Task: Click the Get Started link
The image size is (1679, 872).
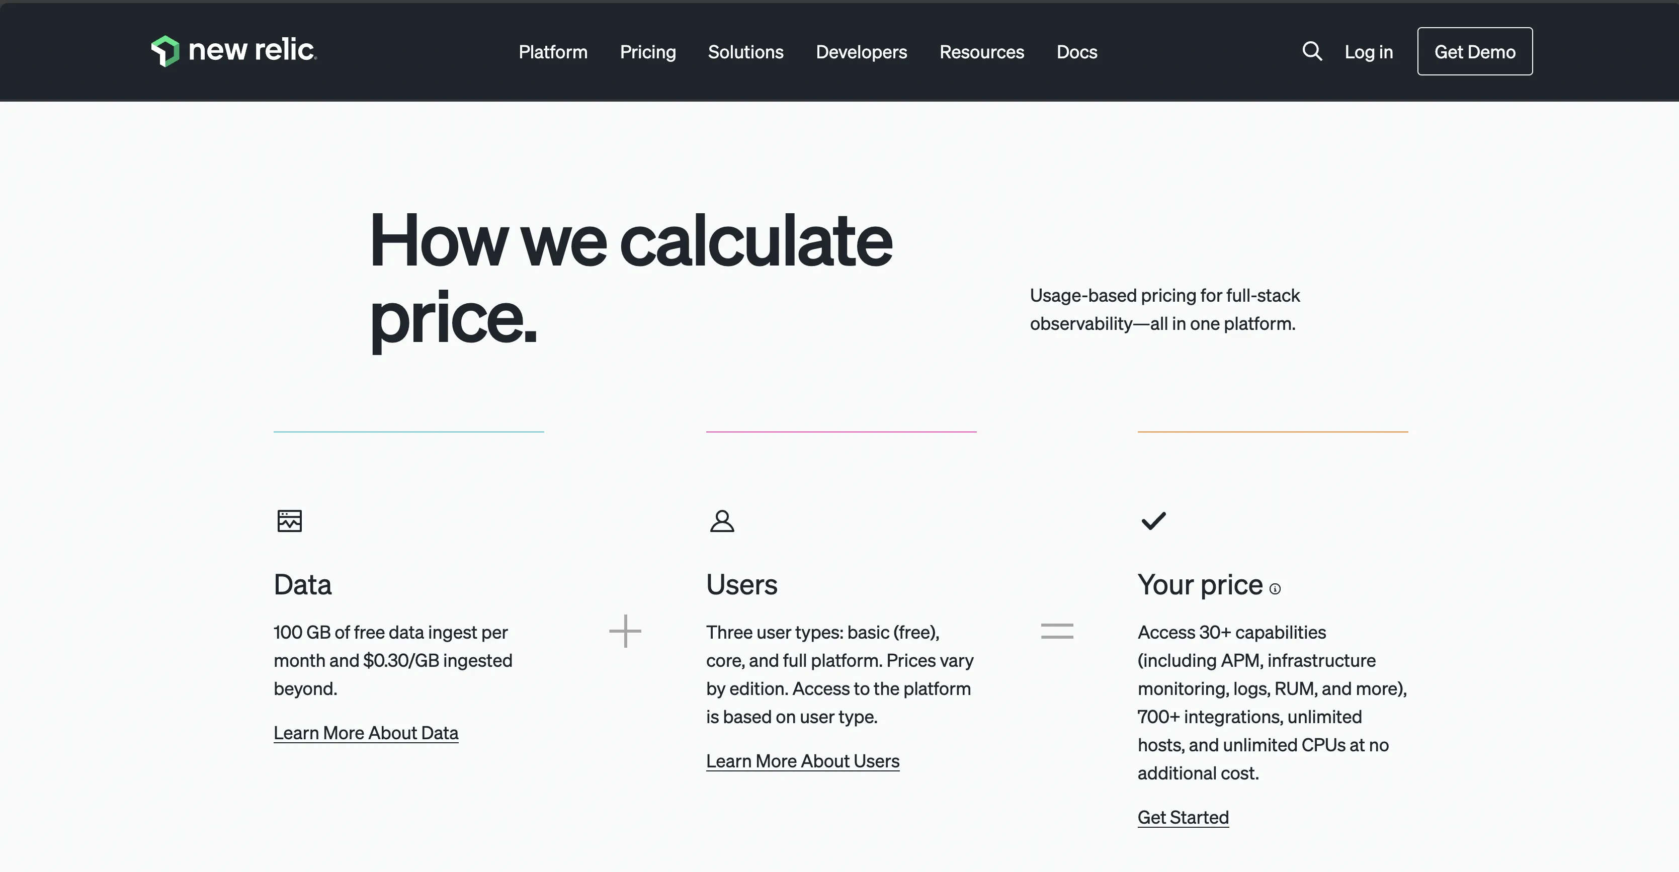Action: tap(1183, 817)
